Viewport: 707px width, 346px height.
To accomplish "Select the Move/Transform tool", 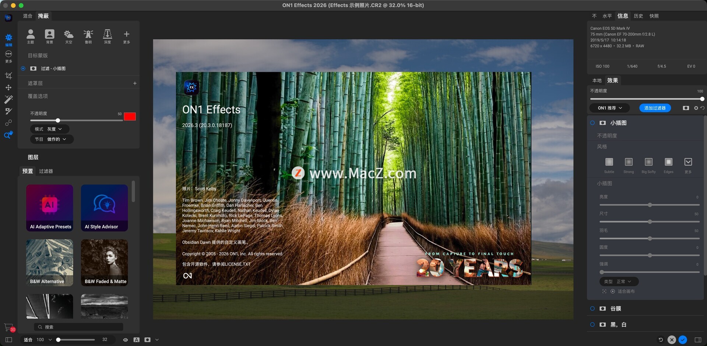I will tap(8, 88).
